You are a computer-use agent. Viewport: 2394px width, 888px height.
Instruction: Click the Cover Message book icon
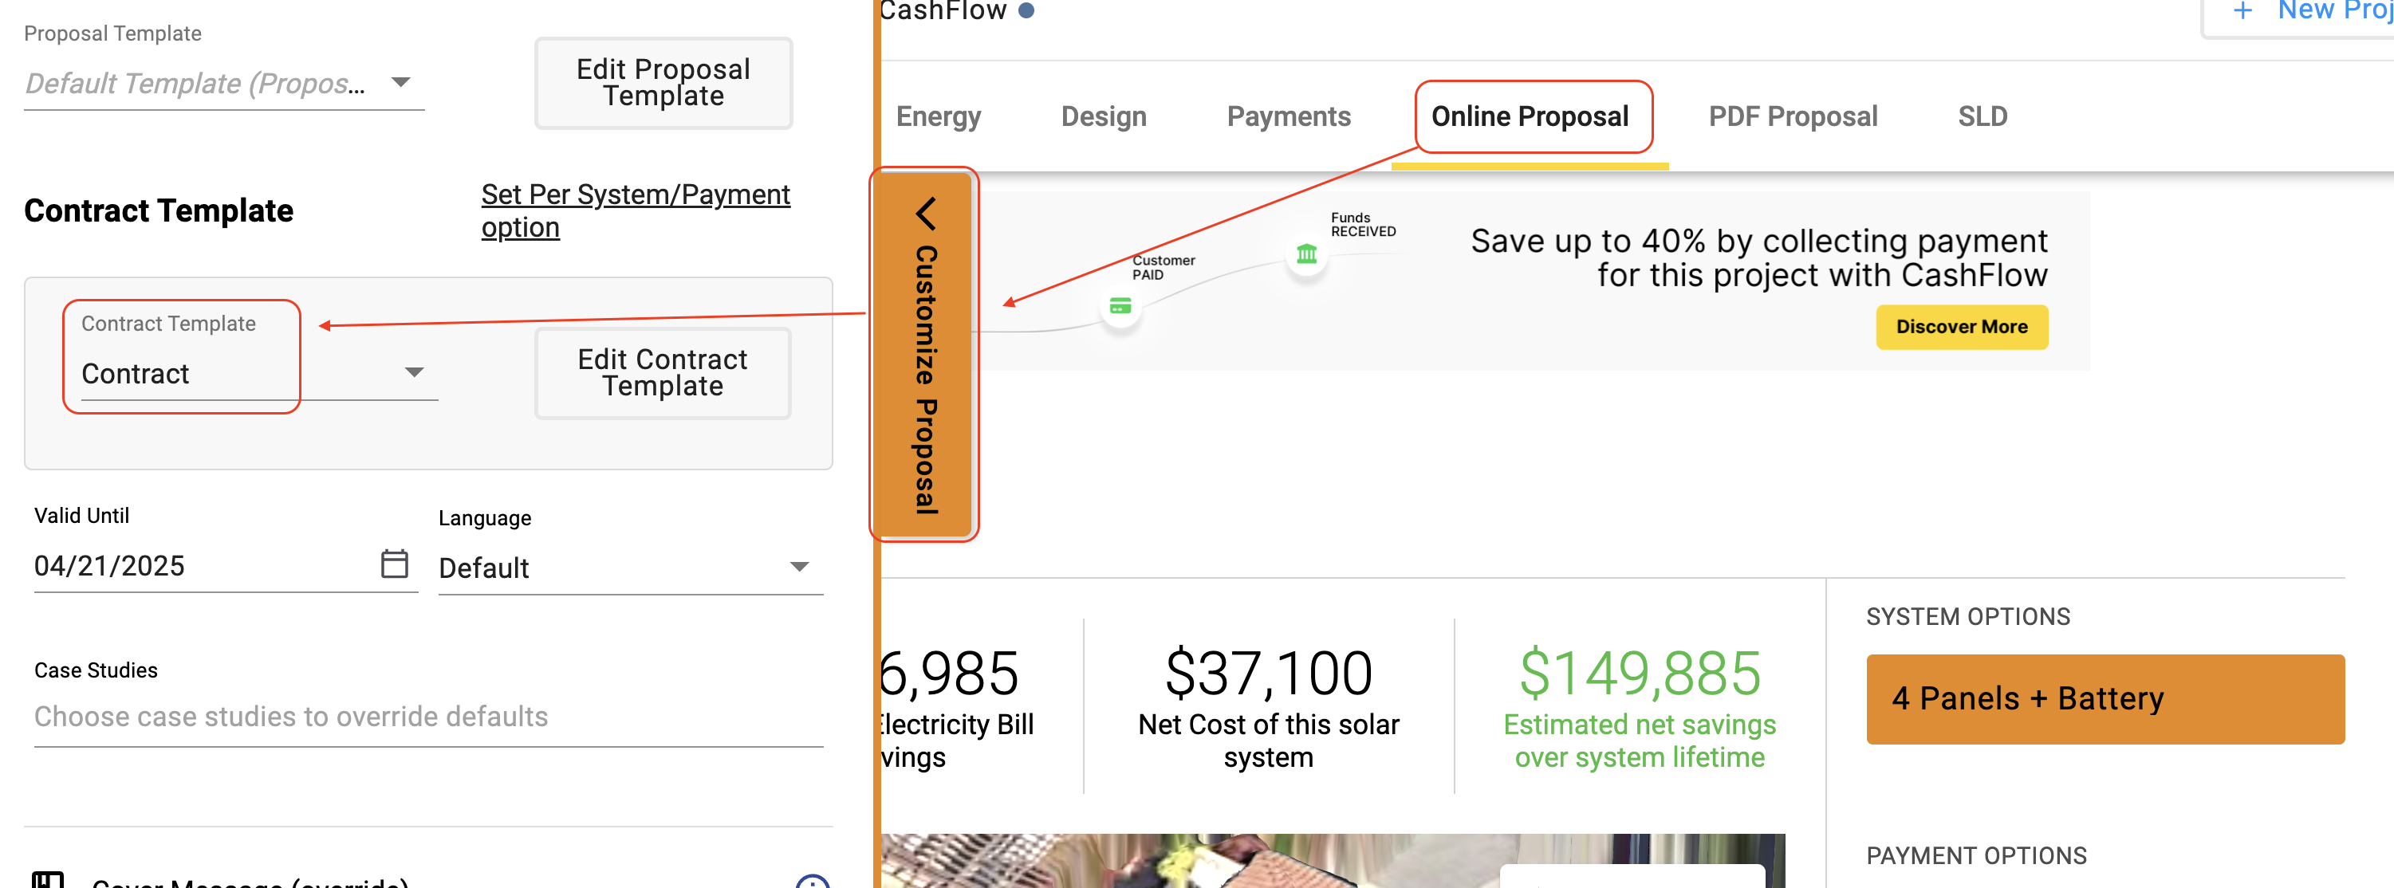click(x=47, y=880)
